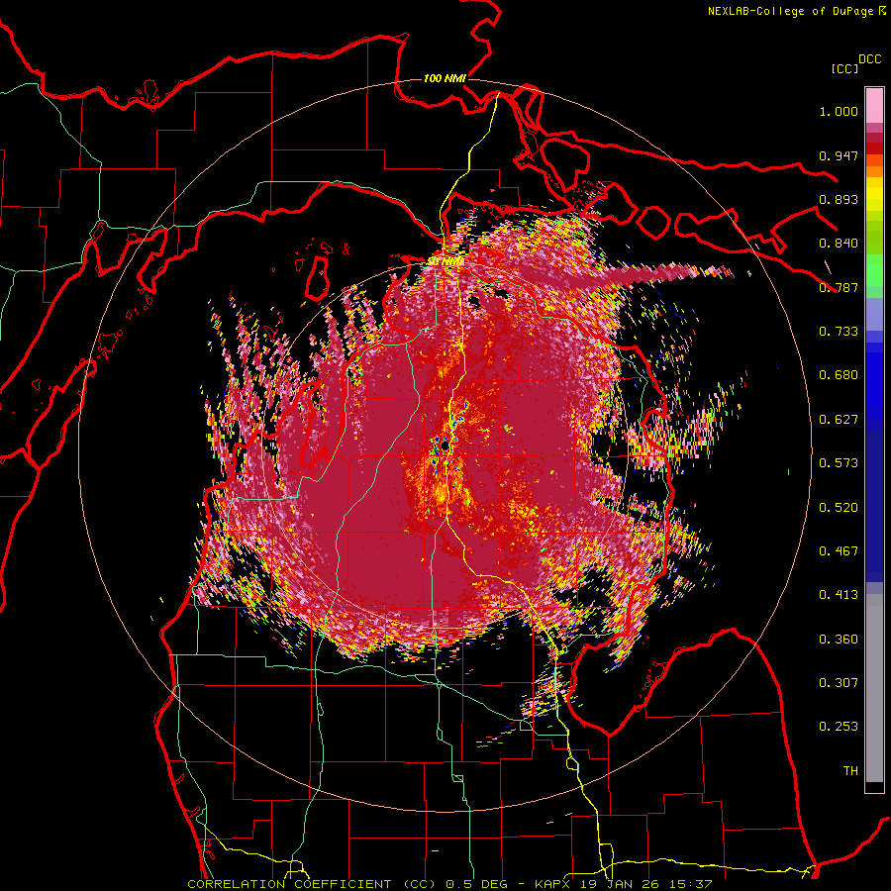Pick the light pink color bar segment

click(x=874, y=106)
